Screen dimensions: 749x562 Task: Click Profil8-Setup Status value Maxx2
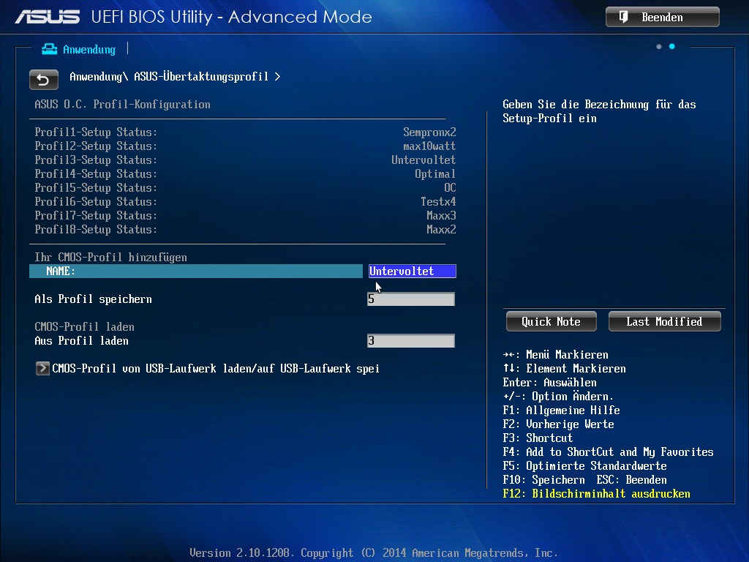[441, 229]
